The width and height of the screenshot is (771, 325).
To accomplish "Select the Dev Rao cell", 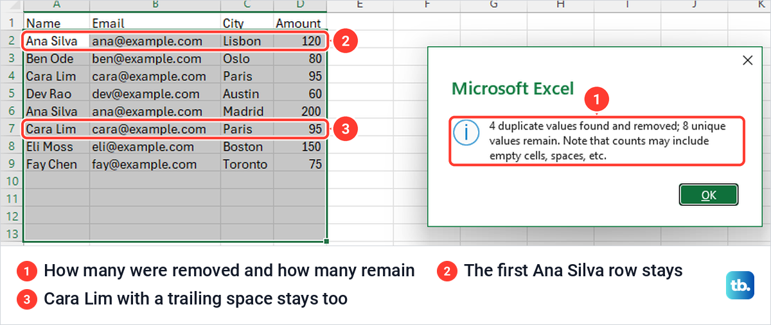I will (57, 94).
